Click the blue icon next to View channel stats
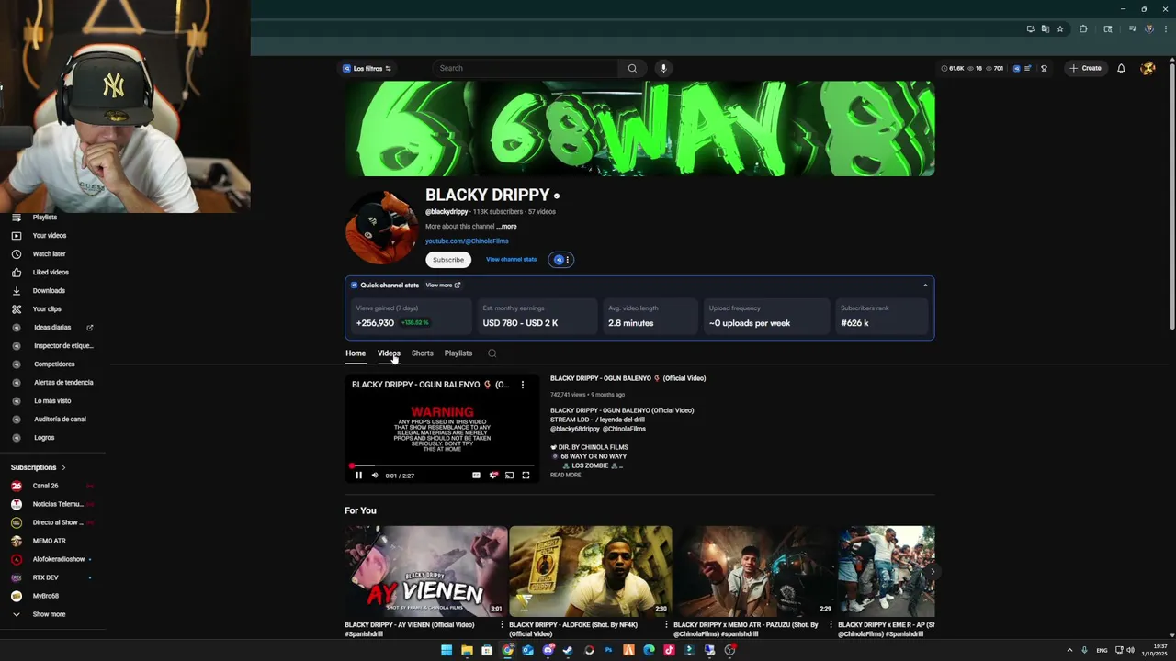The width and height of the screenshot is (1176, 661). click(559, 260)
